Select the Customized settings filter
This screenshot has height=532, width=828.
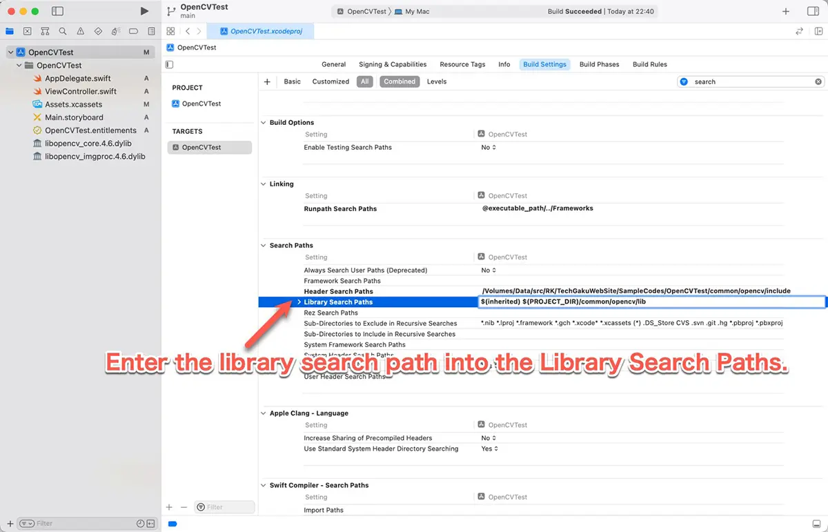pos(331,81)
